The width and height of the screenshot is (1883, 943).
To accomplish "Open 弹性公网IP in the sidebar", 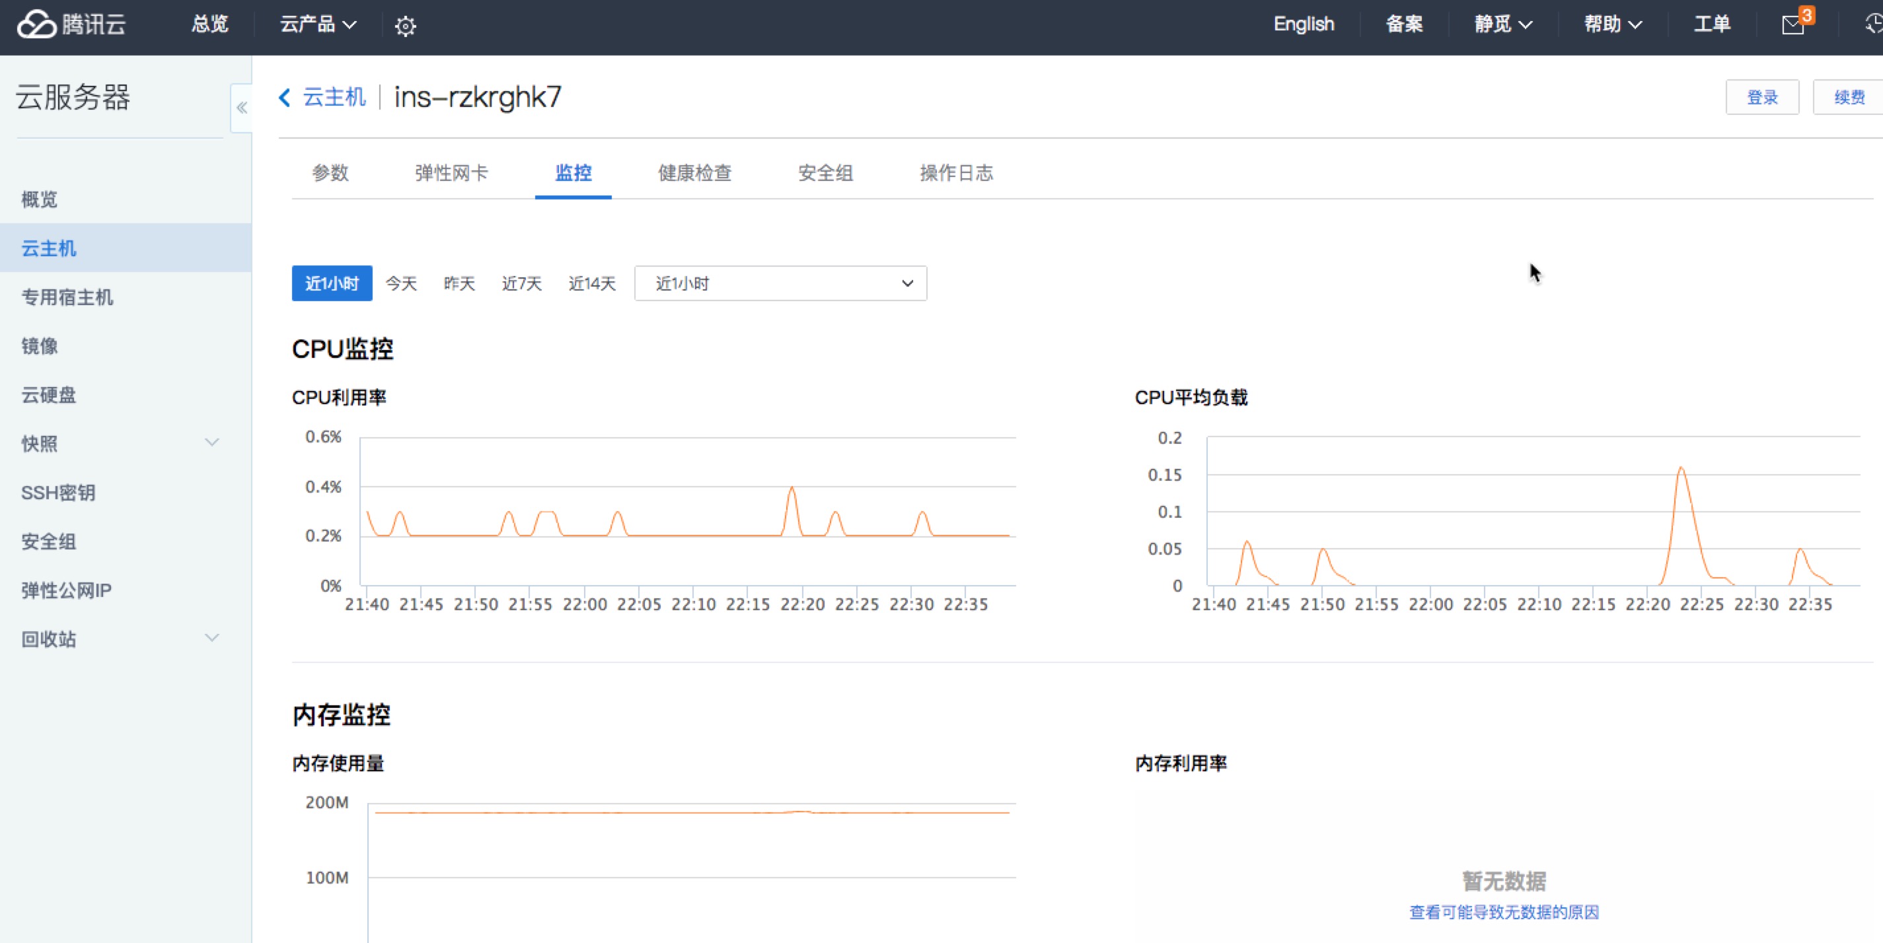I will pyautogui.click(x=67, y=590).
